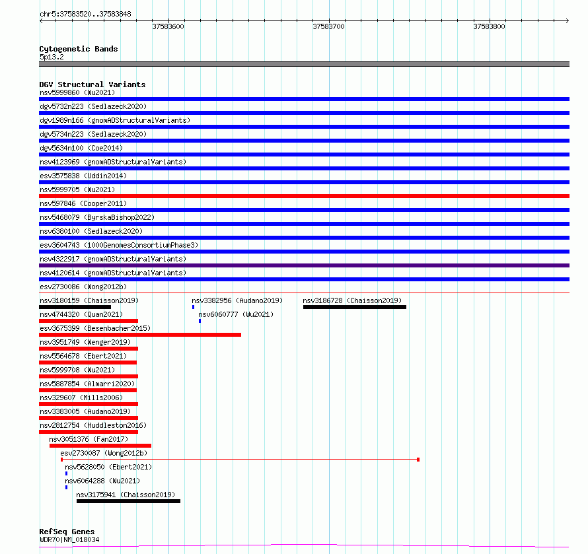Select nsv3951749 (Wenger2019) label
Viewport: 588px width, 554px height.
85,342
